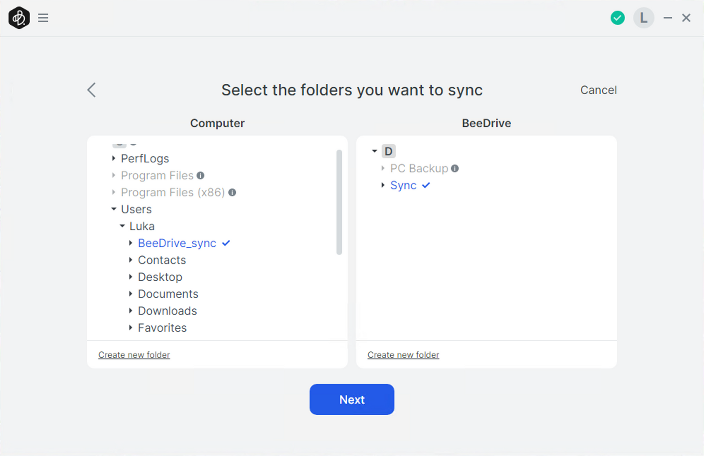Click the Computer folder list scrollbar
The height and width of the screenshot is (456, 704).
tap(339, 202)
